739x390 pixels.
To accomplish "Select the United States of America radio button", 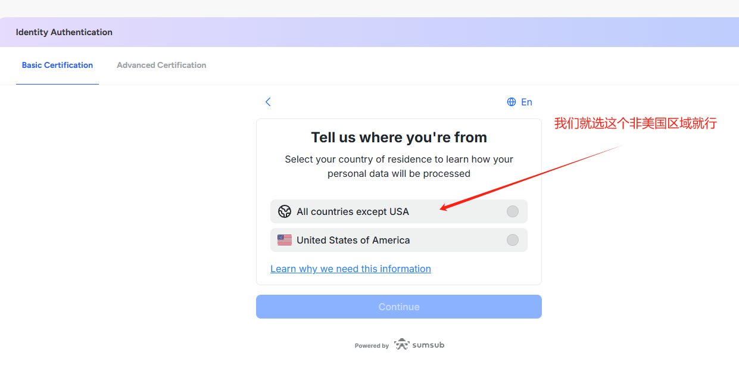I will [512, 240].
